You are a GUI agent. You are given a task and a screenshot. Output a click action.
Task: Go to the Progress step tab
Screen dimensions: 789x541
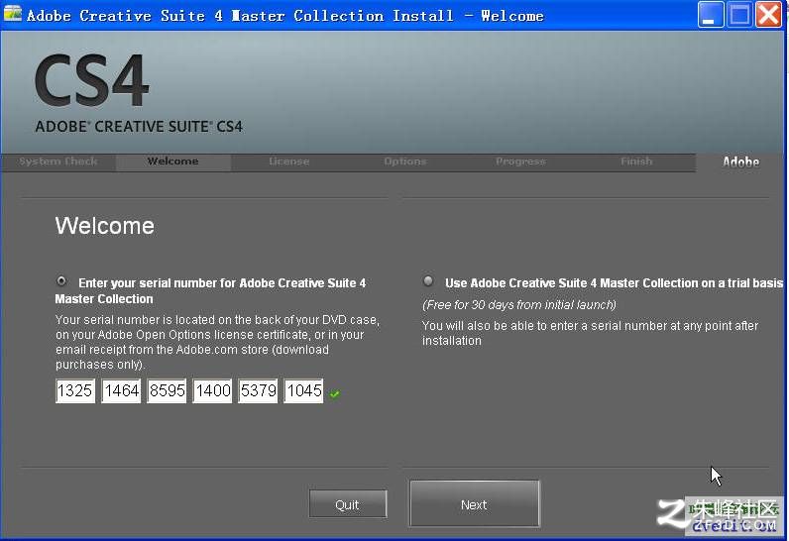520,162
